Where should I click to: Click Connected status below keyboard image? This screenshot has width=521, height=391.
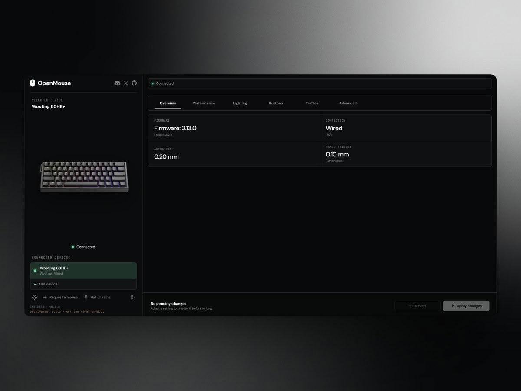point(83,247)
